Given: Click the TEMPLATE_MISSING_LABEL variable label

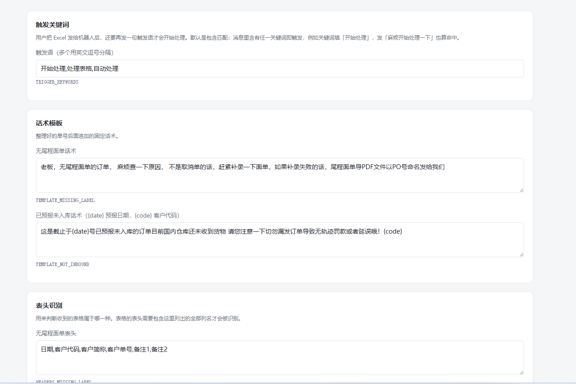Looking at the screenshot, I should pos(65,200).
